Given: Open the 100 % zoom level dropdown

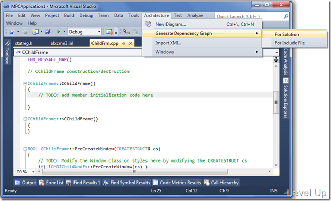Looking at the screenshot, I should tap(33, 172).
